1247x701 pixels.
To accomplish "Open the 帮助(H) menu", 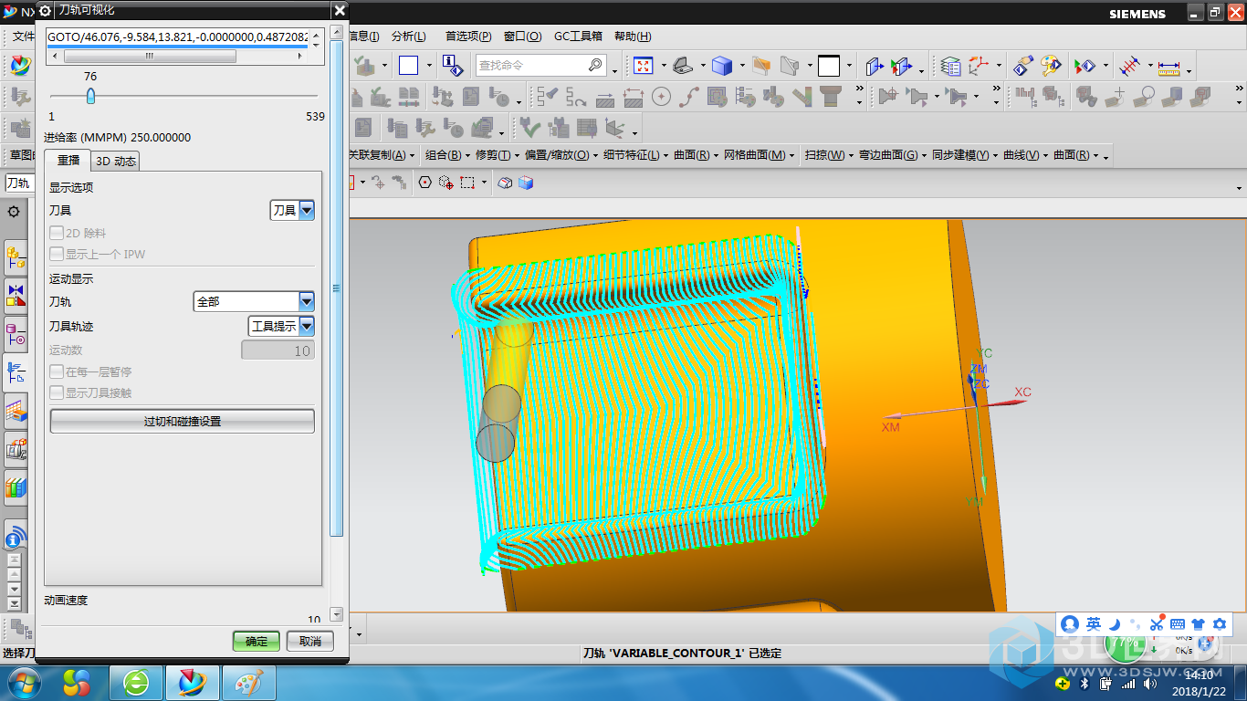I will [633, 37].
